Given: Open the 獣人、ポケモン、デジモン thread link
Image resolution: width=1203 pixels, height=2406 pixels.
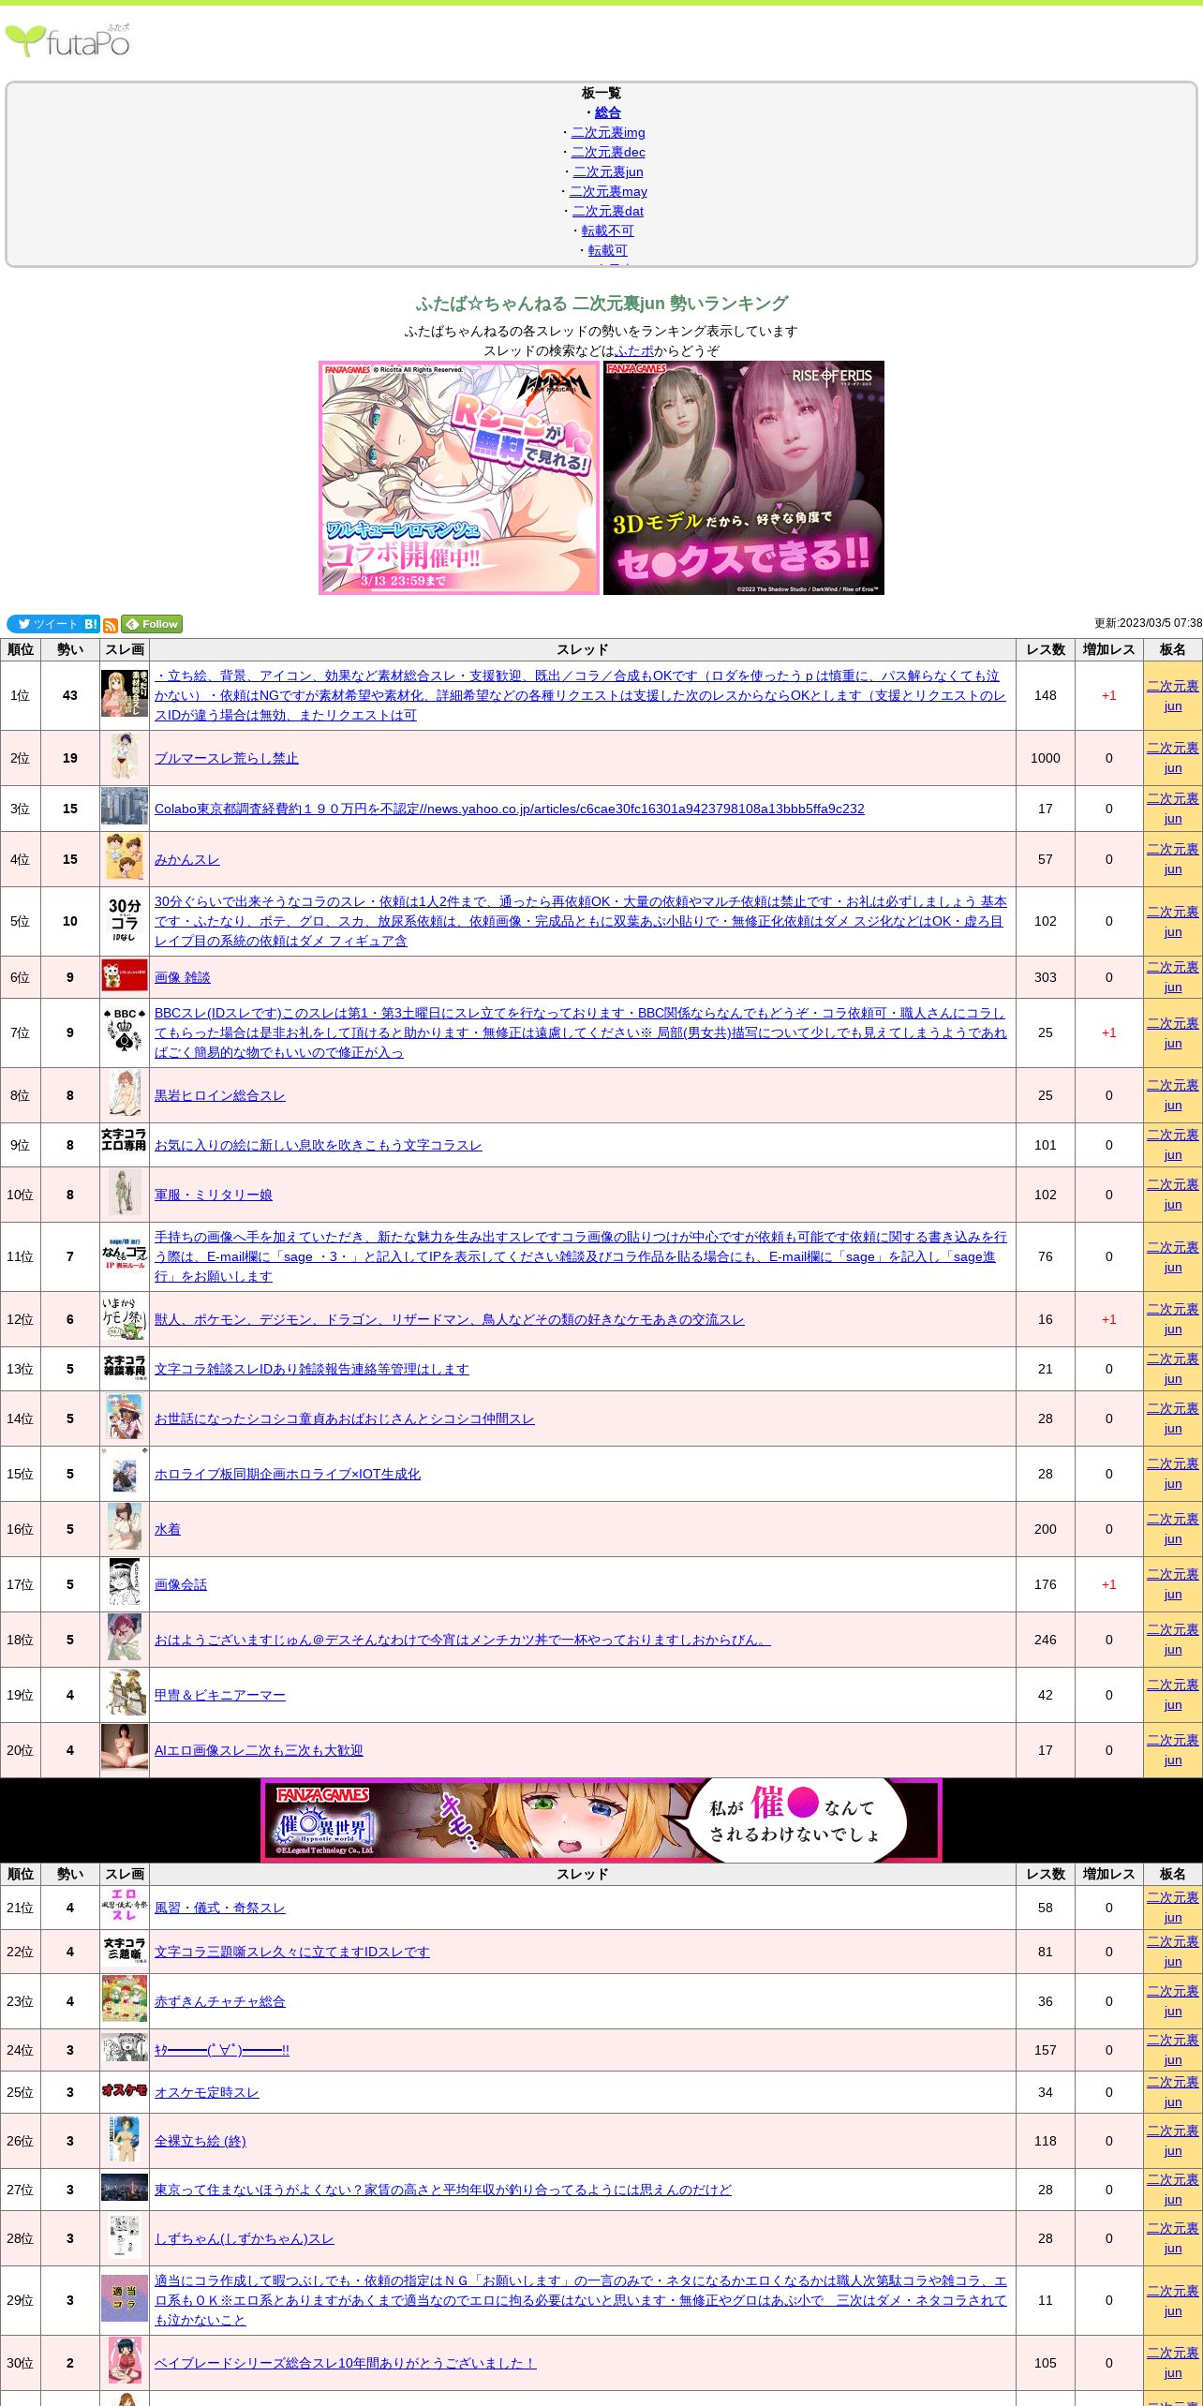Looking at the screenshot, I should 450,1319.
